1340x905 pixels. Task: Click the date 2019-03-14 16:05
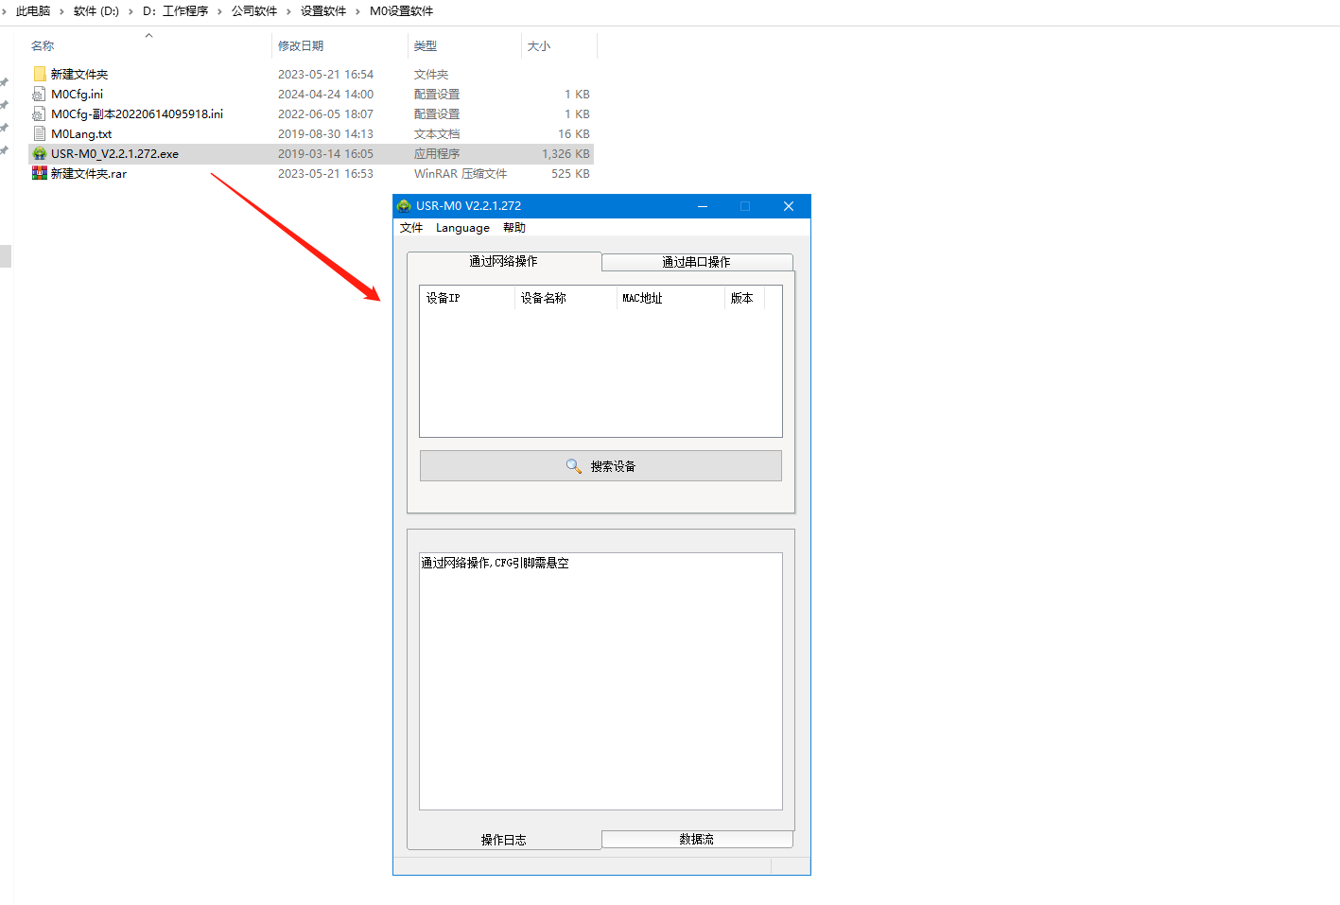click(325, 153)
